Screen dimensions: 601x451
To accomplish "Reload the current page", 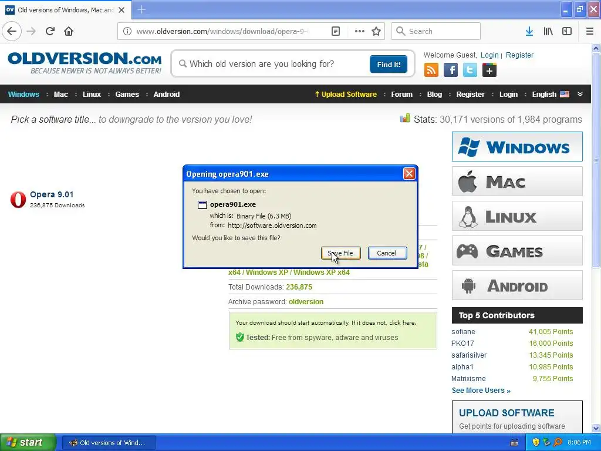I will coord(50,31).
